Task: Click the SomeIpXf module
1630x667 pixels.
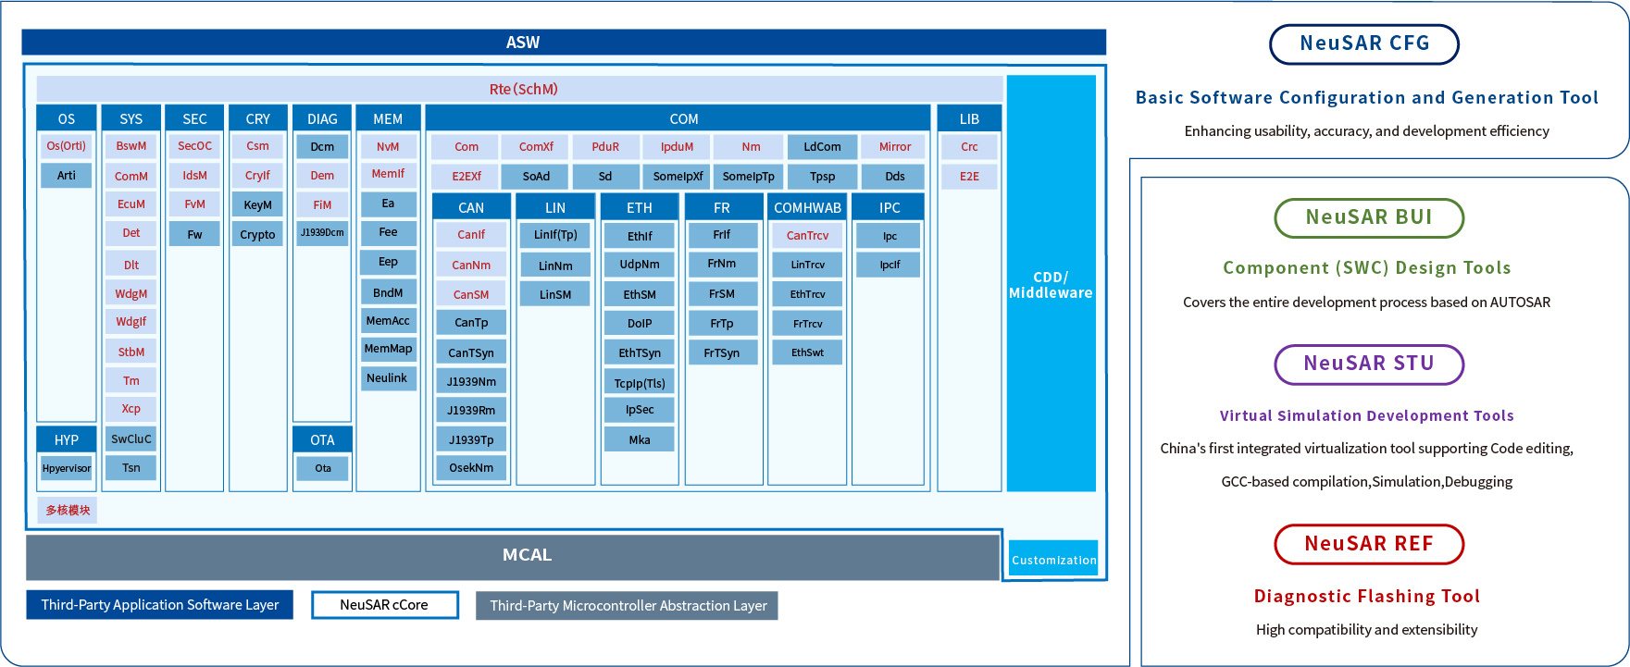Action: (678, 176)
